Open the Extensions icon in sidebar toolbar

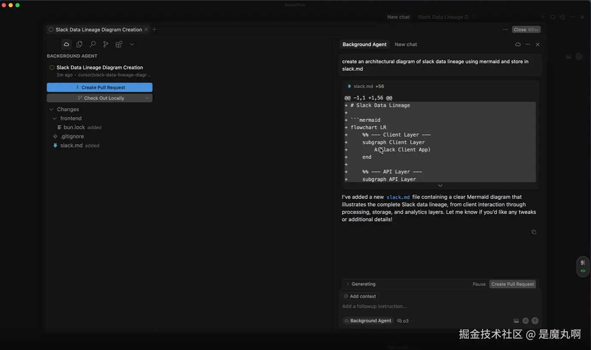pyautogui.click(x=119, y=44)
